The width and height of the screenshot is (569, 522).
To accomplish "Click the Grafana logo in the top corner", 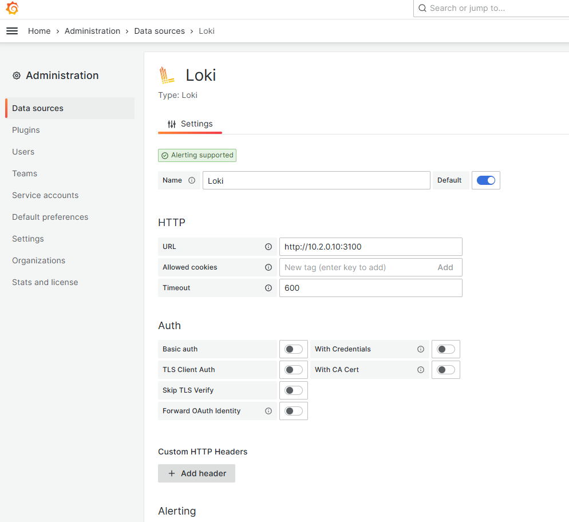I will tap(12, 9).
